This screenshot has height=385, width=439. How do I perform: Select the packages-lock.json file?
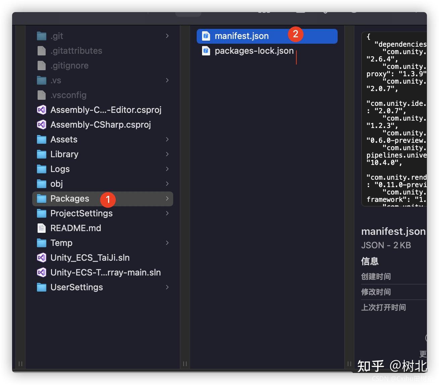pyautogui.click(x=254, y=51)
